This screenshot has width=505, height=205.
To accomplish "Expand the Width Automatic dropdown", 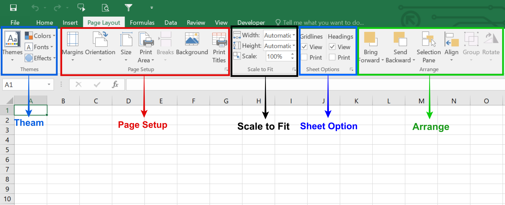I will click(x=294, y=35).
